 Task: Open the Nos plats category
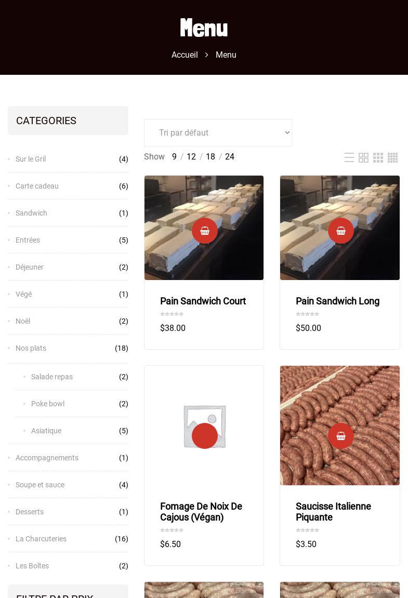31,348
